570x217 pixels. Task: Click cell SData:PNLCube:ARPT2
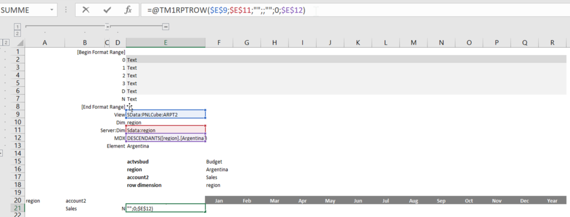tap(165, 115)
